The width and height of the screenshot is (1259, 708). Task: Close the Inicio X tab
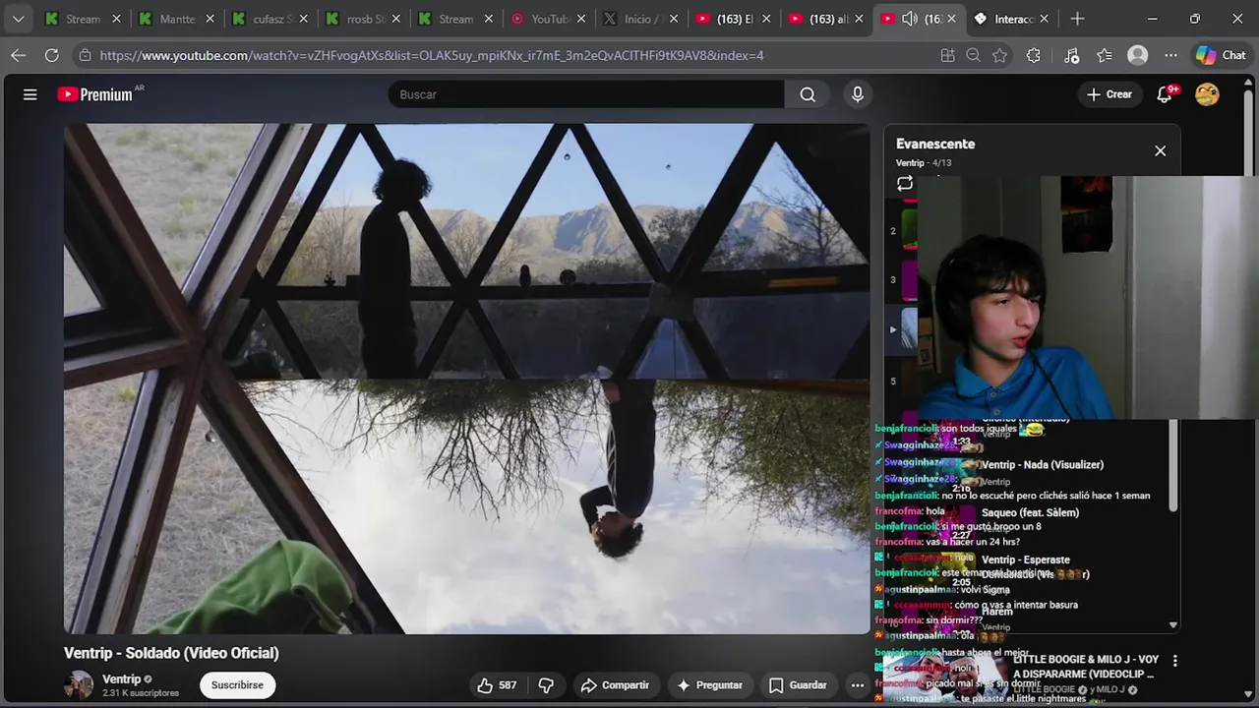(x=673, y=19)
